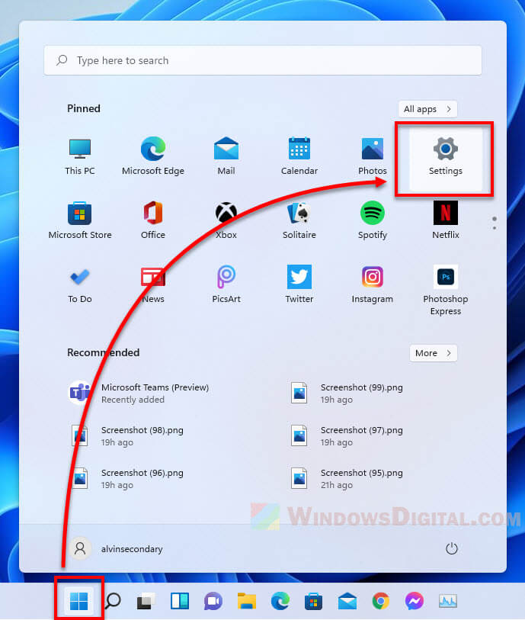
Task: Launch Netflix
Action: click(446, 220)
